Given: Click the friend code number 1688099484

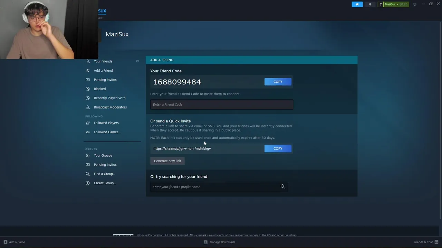Looking at the screenshot, I should coord(177,82).
